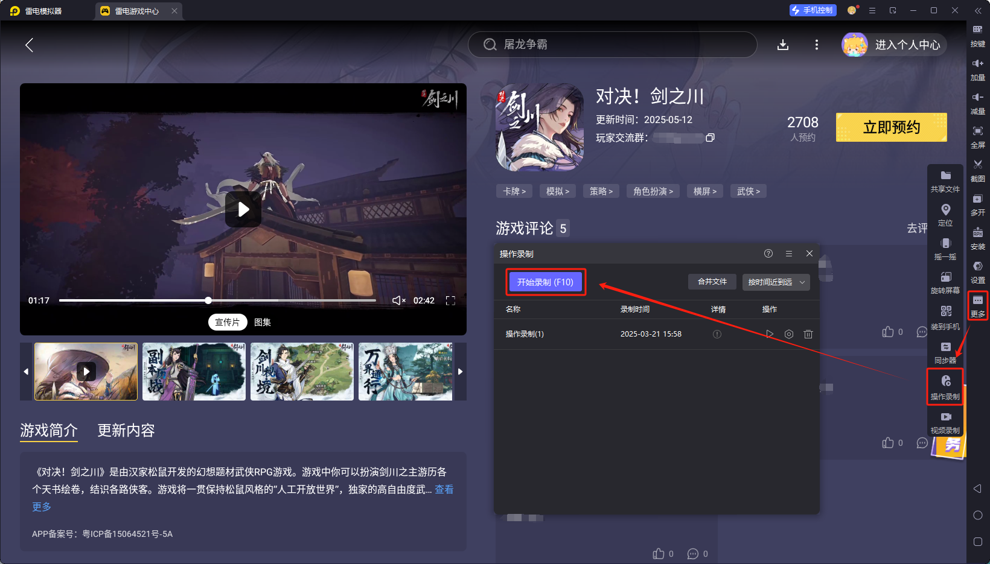Select the 宣传片 trailer tab

228,322
